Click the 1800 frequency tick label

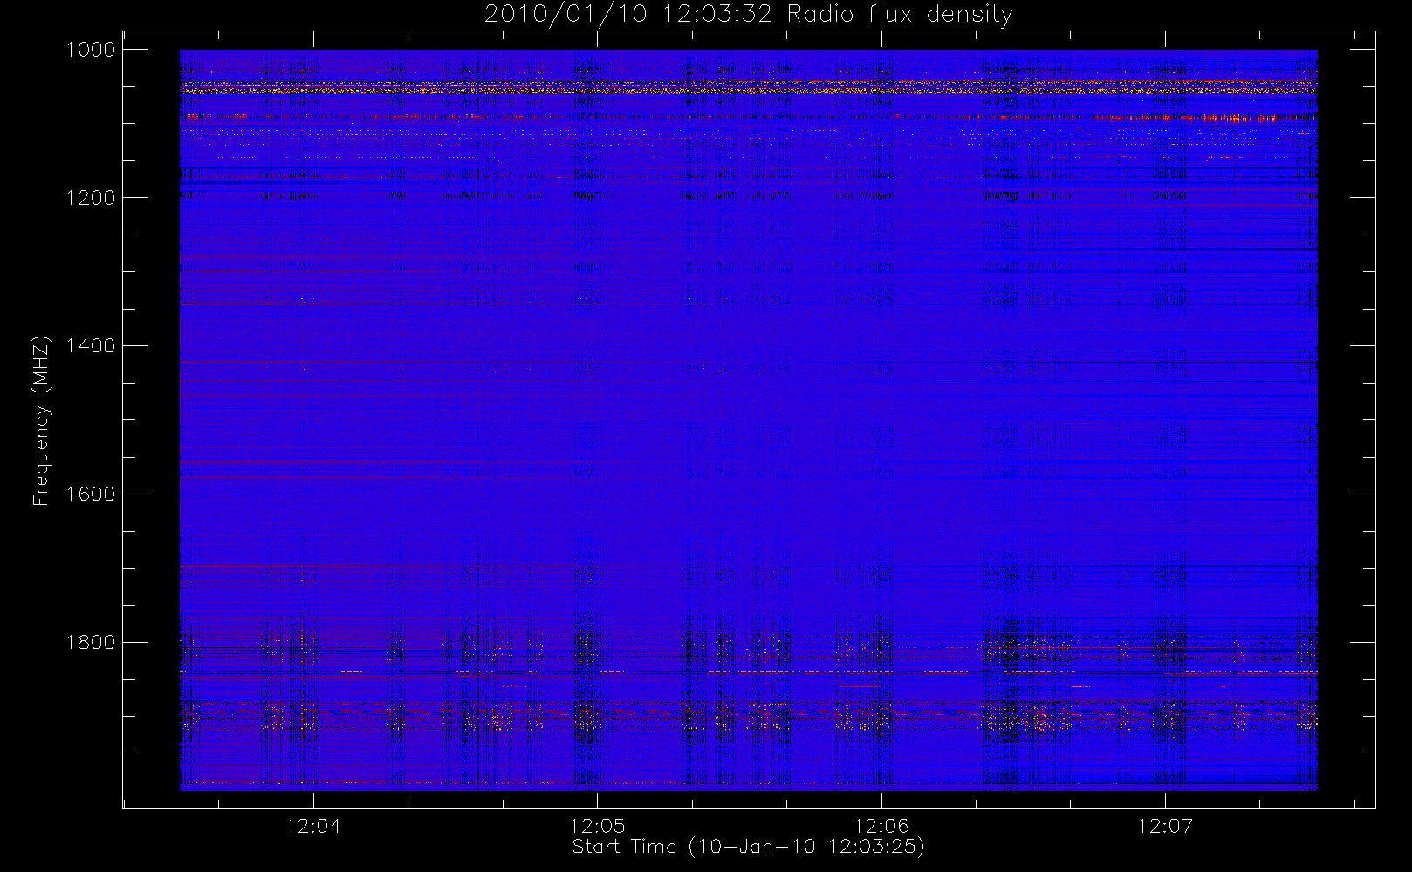(x=91, y=643)
